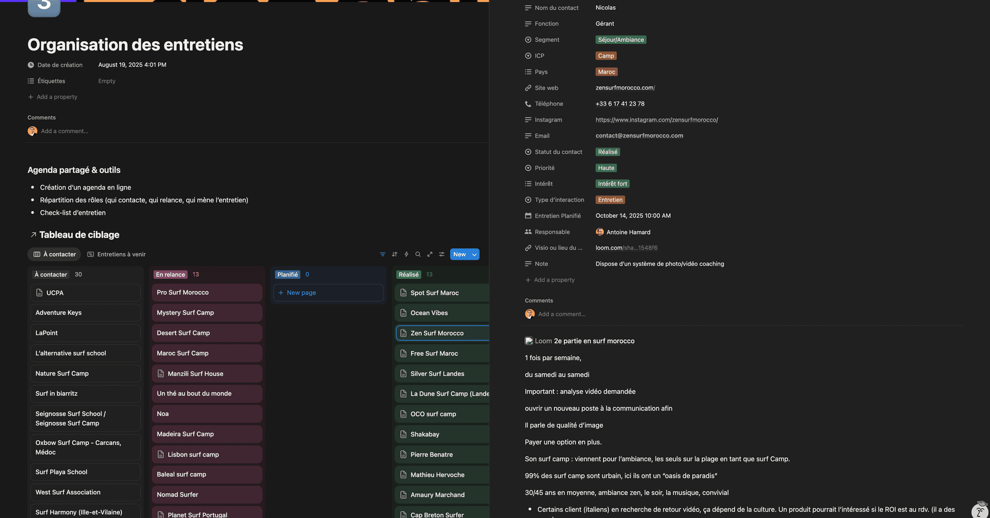Click the Empty Étiquettes value field
The width and height of the screenshot is (990, 518).
pyautogui.click(x=107, y=81)
